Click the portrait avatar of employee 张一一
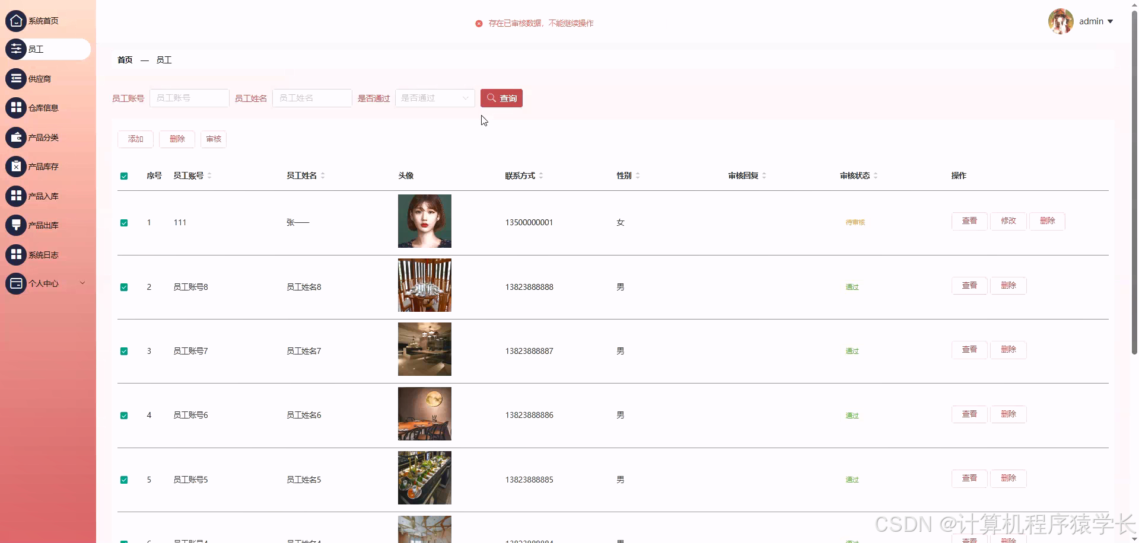This screenshot has width=1139, height=543. pos(425,221)
